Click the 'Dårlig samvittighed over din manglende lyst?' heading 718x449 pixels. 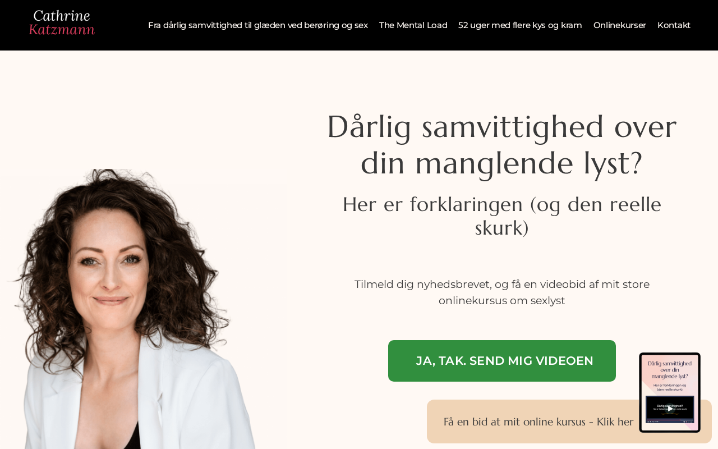pyautogui.click(x=502, y=145)
